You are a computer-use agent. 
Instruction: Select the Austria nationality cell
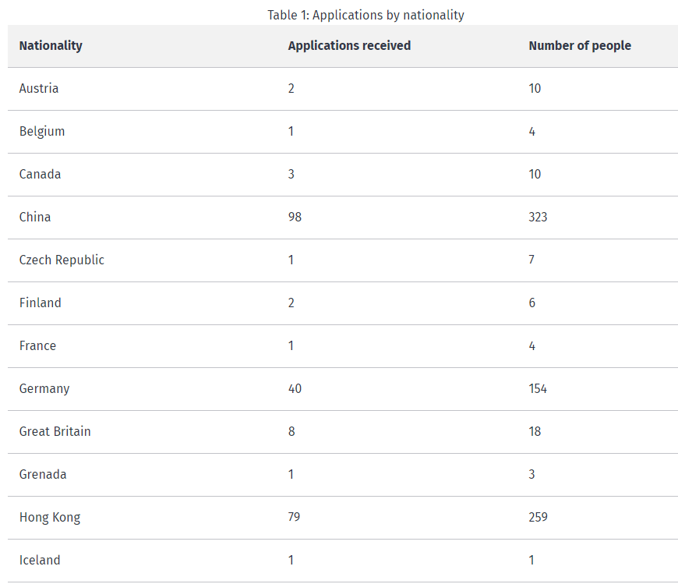pos(39,89)
